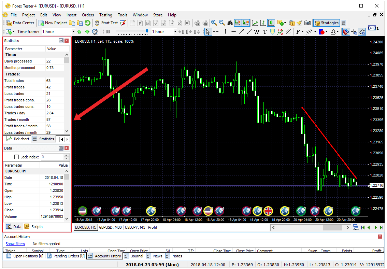
Task: Click the Zoom Out magnifier icon
Action: pos(222,23)
